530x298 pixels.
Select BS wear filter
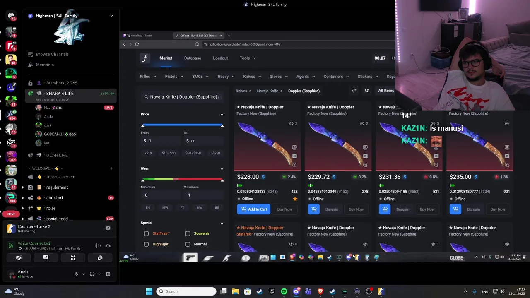click(217, 207)
